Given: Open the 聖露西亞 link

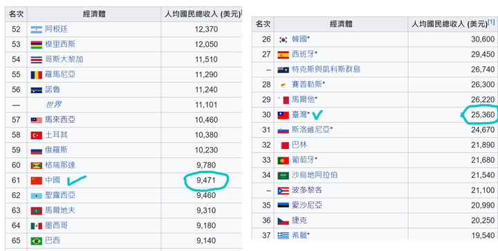Looking at the screenshot, I should pos(59,195).
